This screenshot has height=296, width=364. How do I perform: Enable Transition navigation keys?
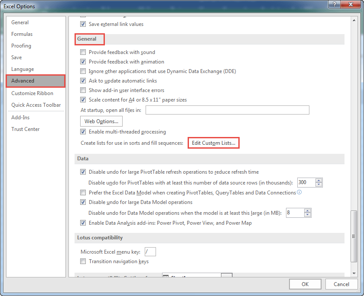tap(83, 261)
